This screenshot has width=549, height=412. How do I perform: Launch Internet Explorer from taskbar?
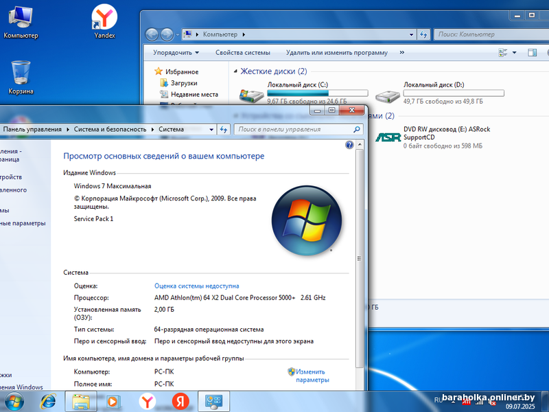point(47,402)
